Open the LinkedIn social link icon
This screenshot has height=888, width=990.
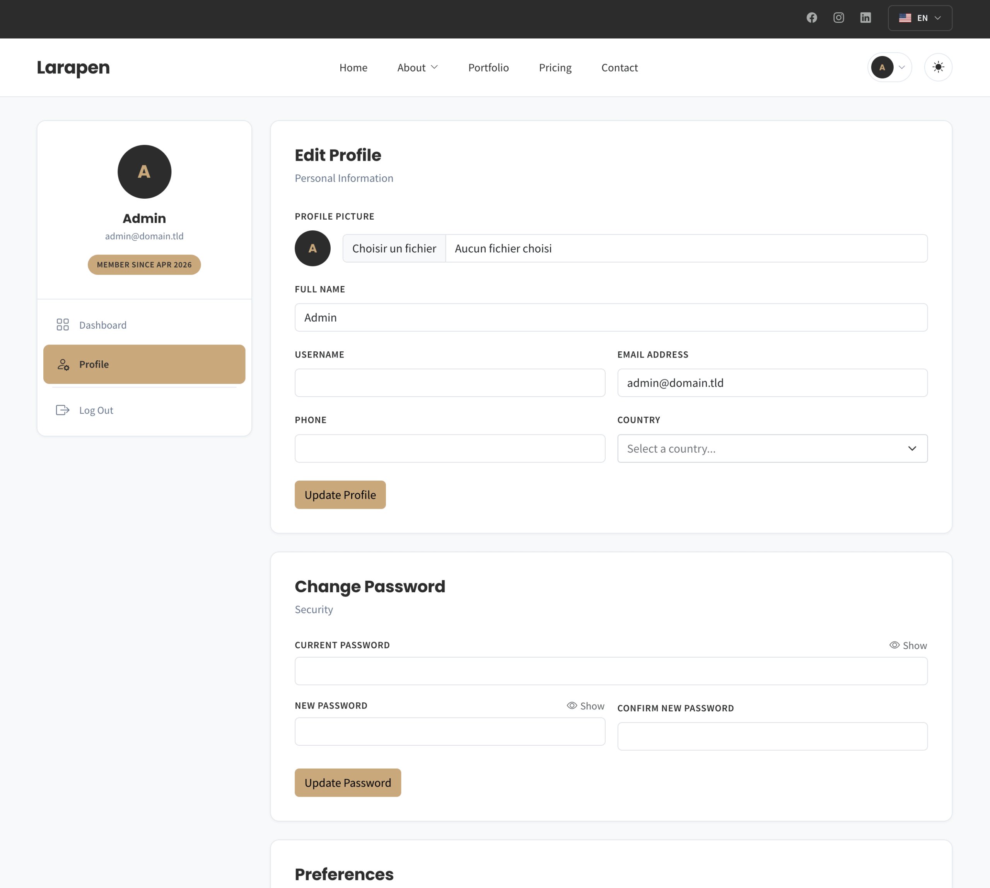click(x=865, y=18)
